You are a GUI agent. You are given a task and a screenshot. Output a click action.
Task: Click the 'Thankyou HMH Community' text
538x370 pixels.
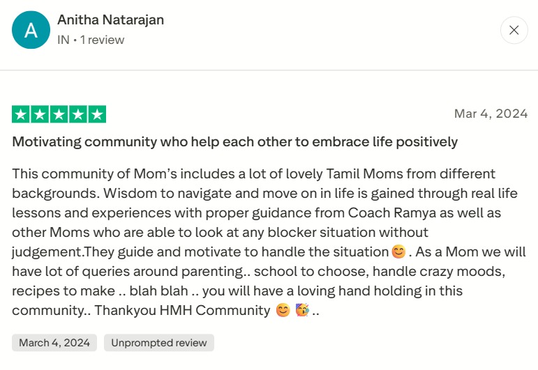pos(182,310)
